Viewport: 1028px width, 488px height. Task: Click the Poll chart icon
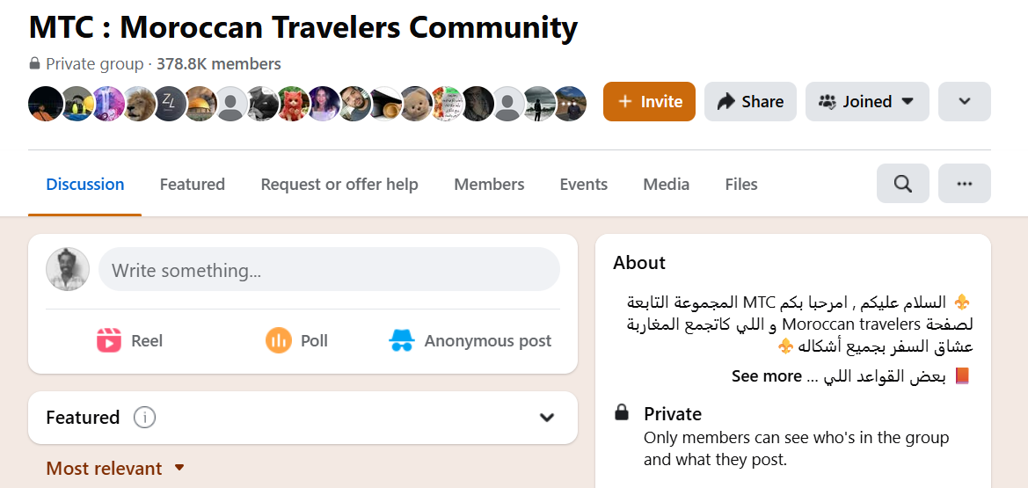278,340
